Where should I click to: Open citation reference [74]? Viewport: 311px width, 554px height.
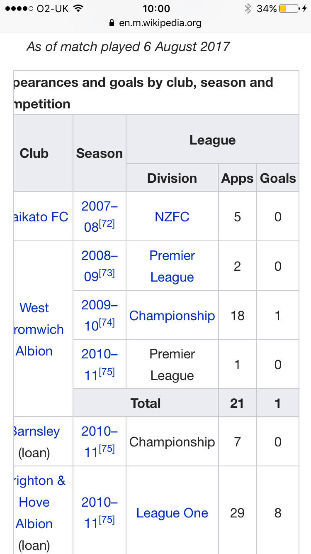click(107, 323)
